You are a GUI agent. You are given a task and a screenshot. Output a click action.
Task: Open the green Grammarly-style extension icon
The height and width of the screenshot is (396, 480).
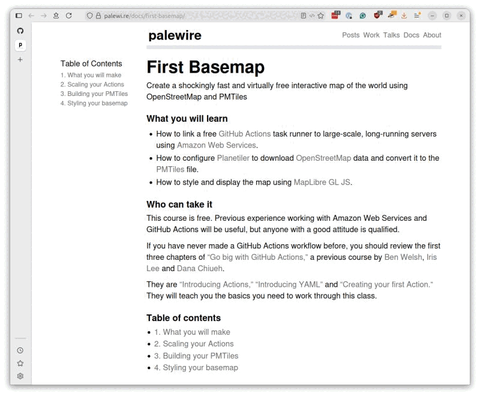[x=363, y=16]
